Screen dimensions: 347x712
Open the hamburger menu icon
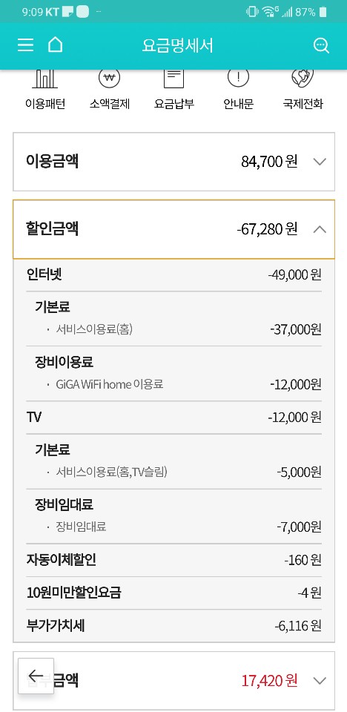[x=25, y=45]
